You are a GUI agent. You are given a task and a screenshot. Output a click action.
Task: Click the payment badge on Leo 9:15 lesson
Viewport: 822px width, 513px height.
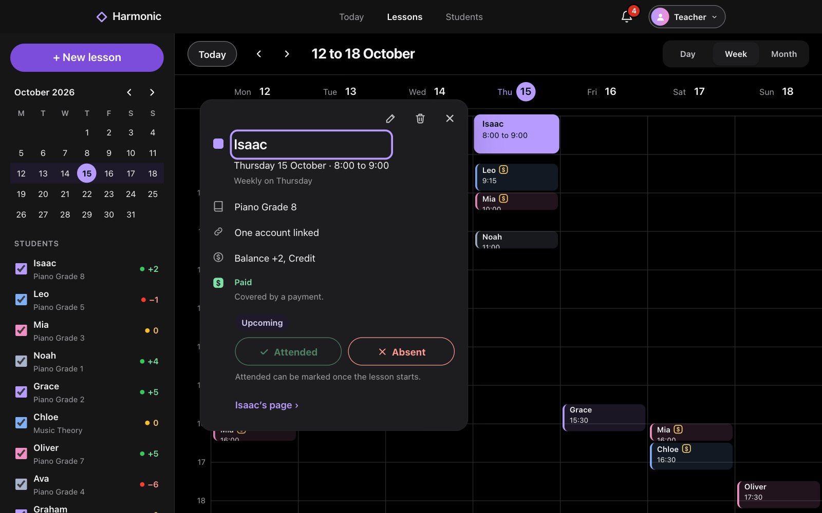[503, 170]
